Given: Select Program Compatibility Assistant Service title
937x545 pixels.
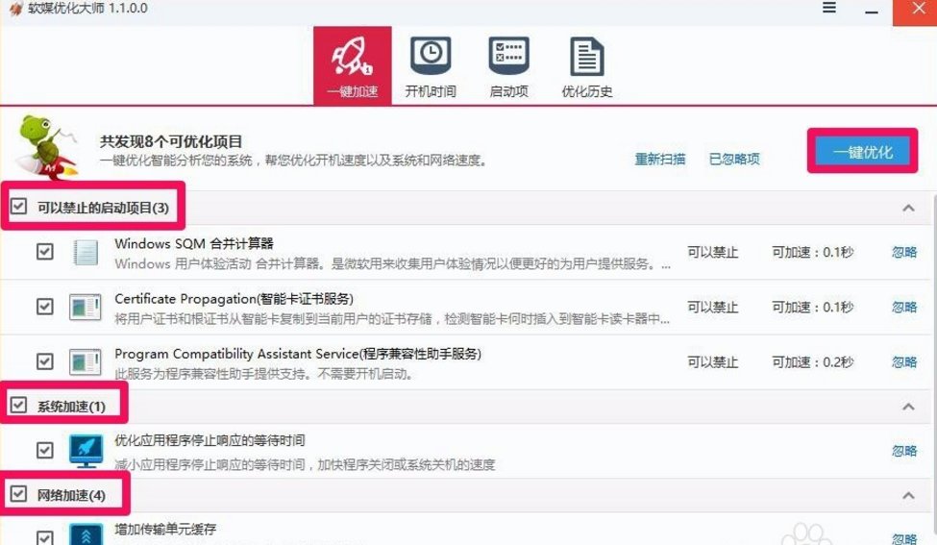Looking at the screenshot, I should [298, 354].
